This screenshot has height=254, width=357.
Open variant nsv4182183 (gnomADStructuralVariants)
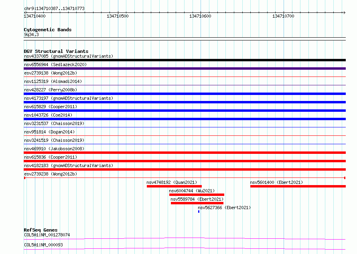(x=69, y=165)
